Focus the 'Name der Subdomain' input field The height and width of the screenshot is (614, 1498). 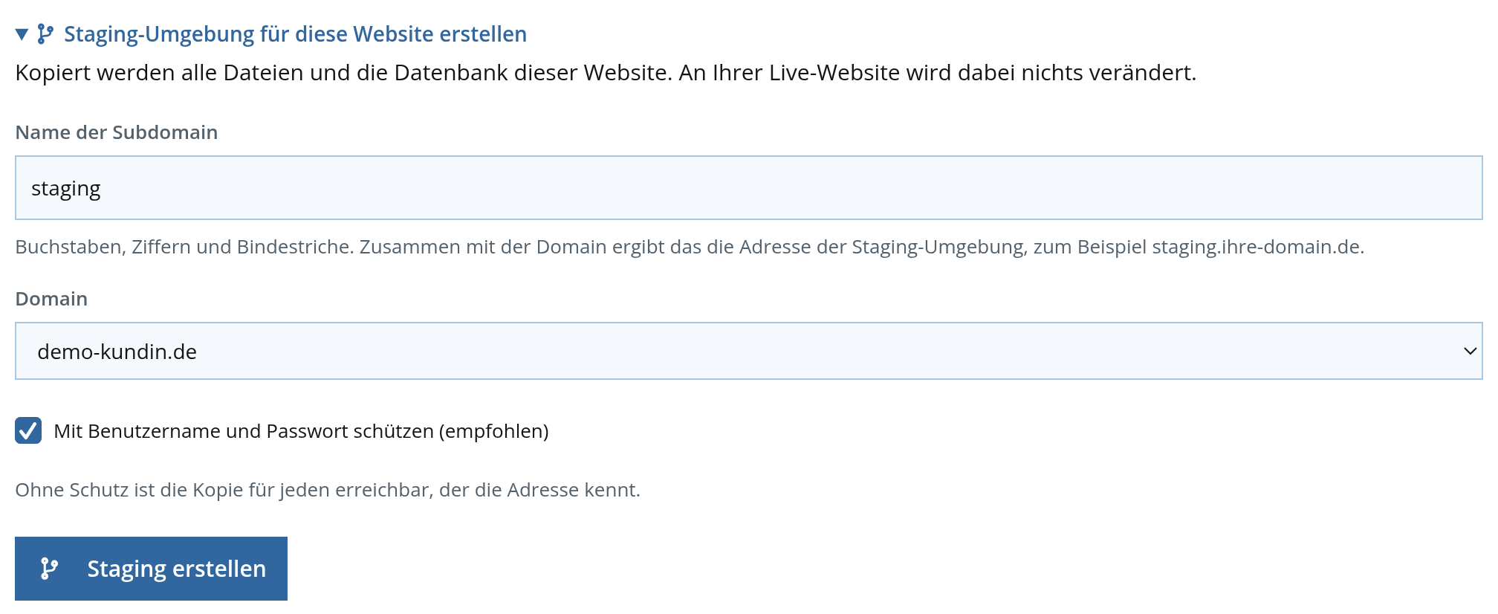748,188
